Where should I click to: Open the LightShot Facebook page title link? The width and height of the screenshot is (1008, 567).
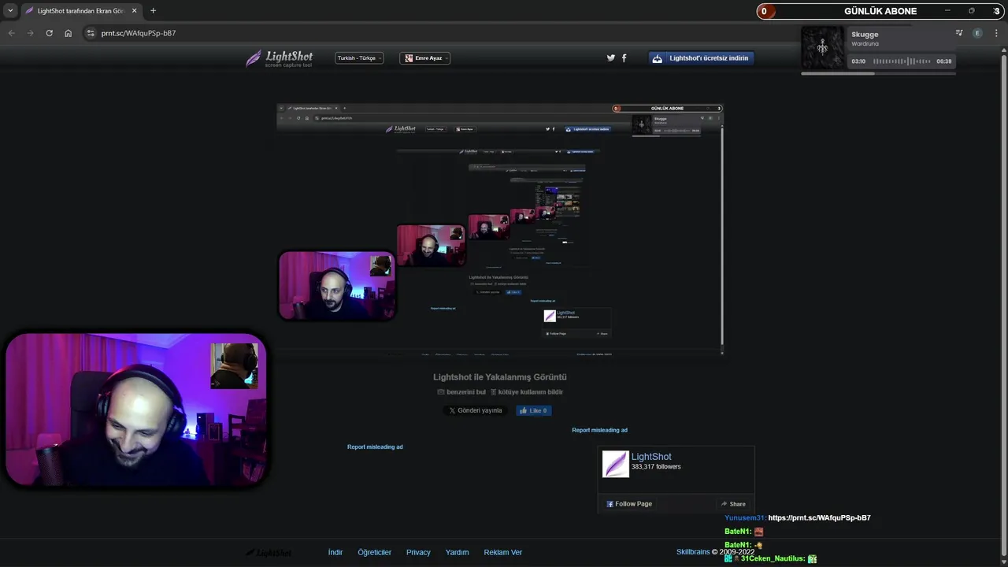(651, 457)
